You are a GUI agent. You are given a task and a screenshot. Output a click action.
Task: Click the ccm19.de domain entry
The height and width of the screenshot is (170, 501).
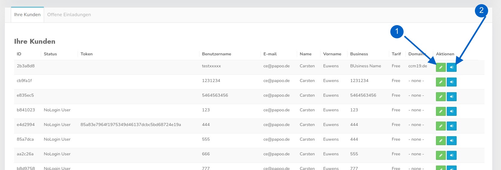coord(417,66)
